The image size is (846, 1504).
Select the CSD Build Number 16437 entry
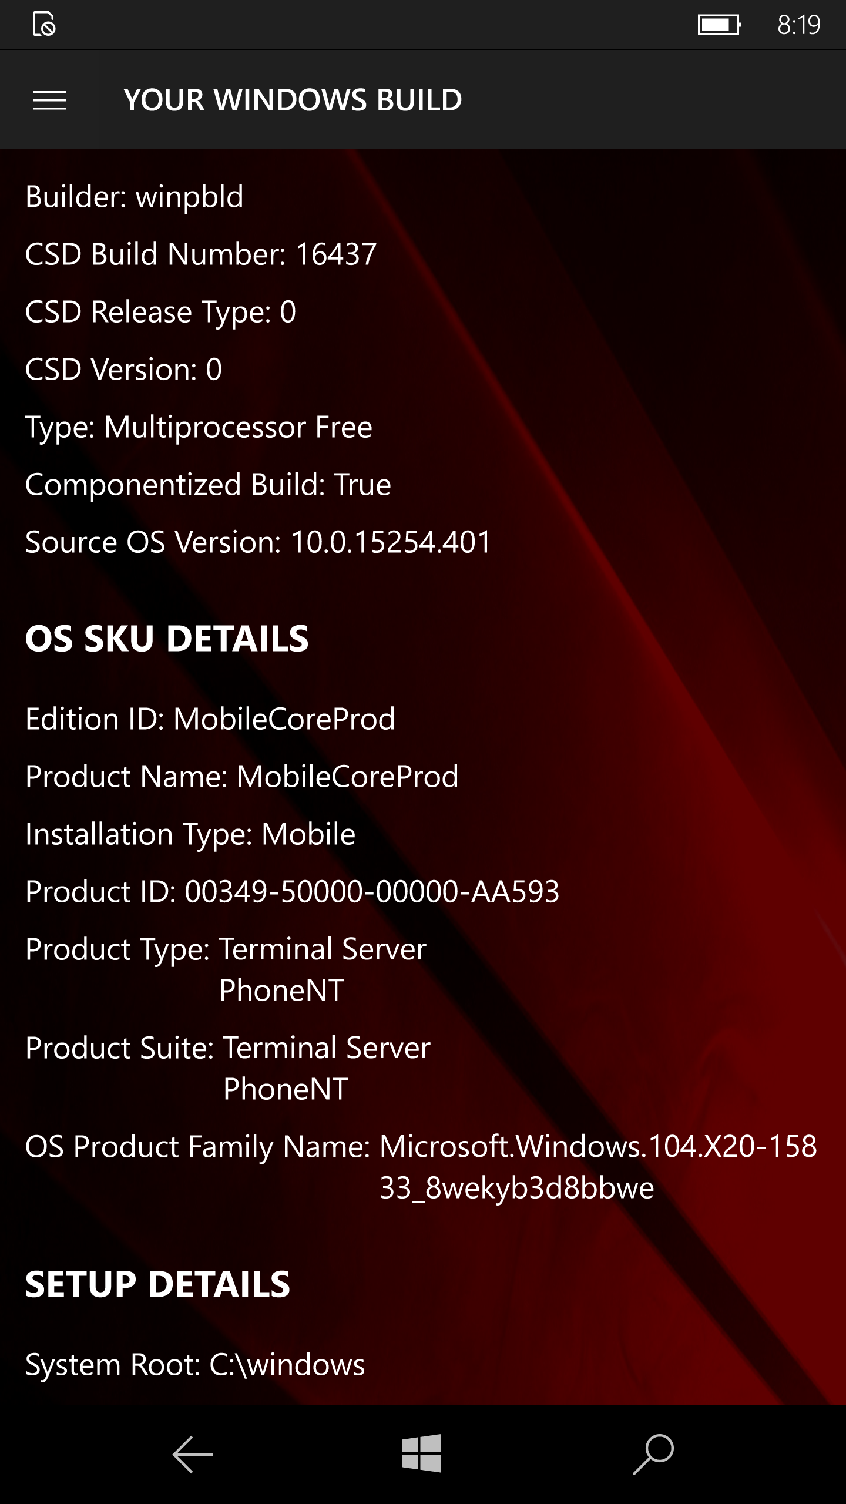[x=201, y=254]
